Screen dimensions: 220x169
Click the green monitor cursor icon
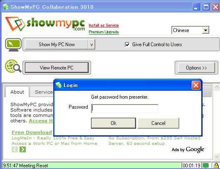(x=13, y=45)
